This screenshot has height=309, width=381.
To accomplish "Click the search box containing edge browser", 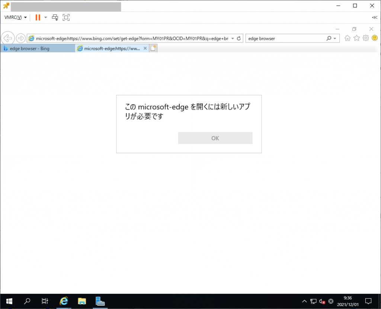I will (x=286, y=38).
